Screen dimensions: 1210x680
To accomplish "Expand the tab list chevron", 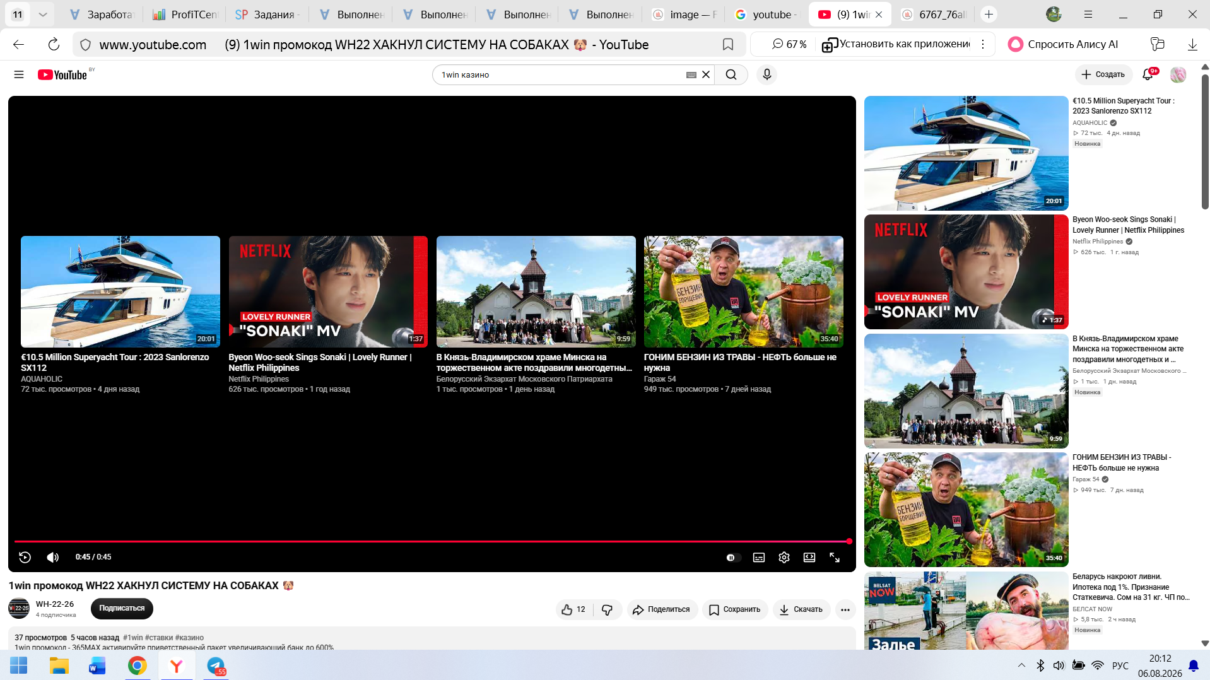I will tap(43, 15).
